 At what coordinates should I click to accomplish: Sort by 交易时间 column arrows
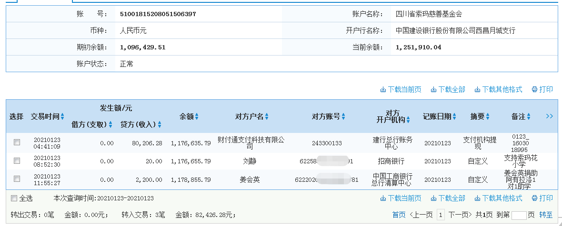coord(62,117)
